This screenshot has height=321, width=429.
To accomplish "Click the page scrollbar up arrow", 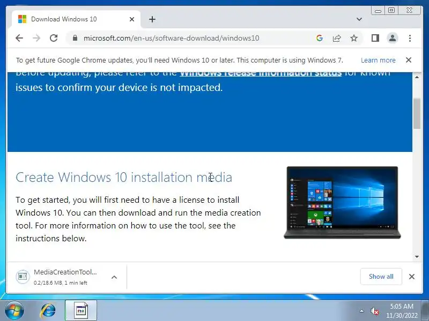I will coord(417,77).
